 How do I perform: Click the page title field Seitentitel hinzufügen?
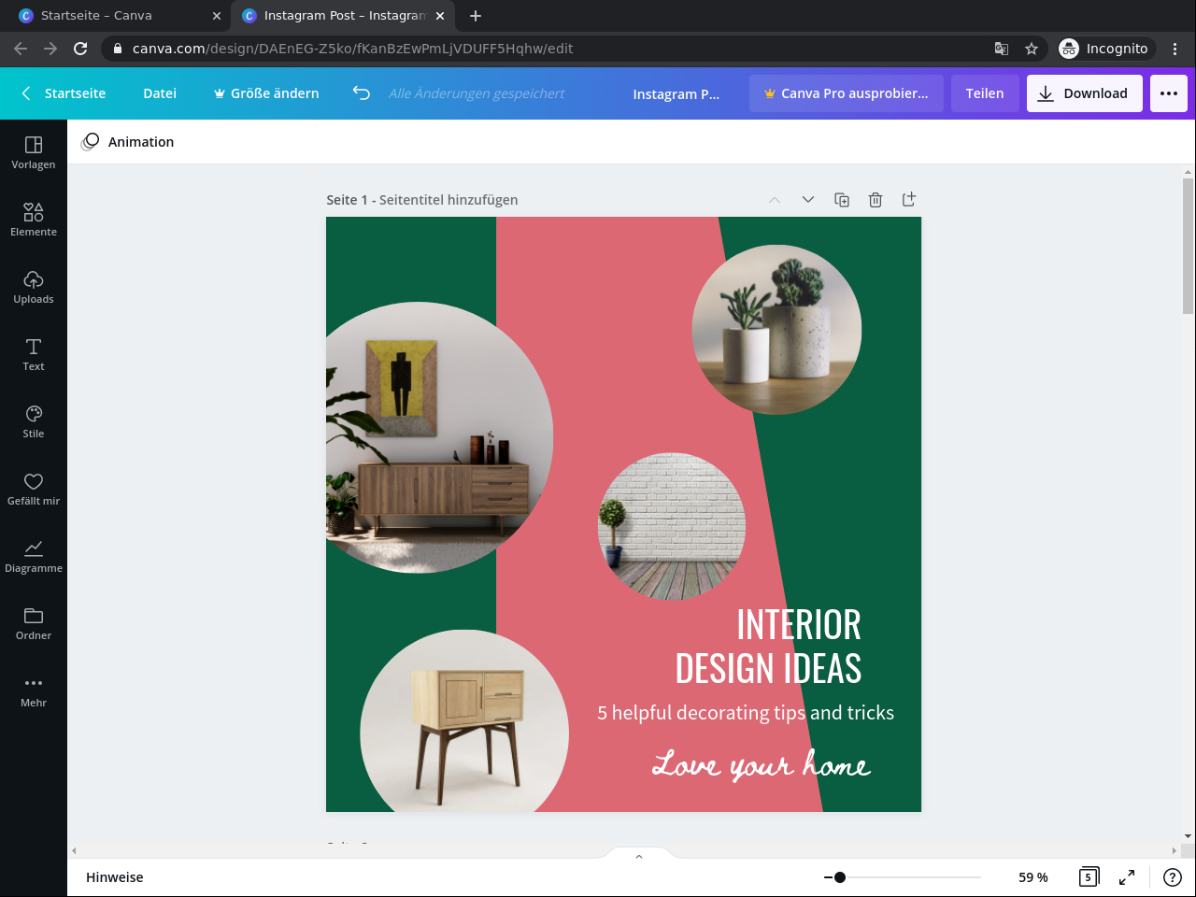(448, 200)
